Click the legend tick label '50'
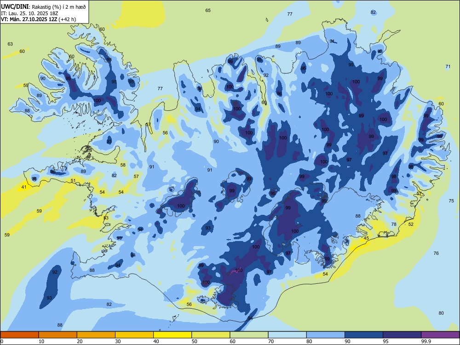Image resolution: width=460 pixels, height=345 pixels. (x=195, y=341)
